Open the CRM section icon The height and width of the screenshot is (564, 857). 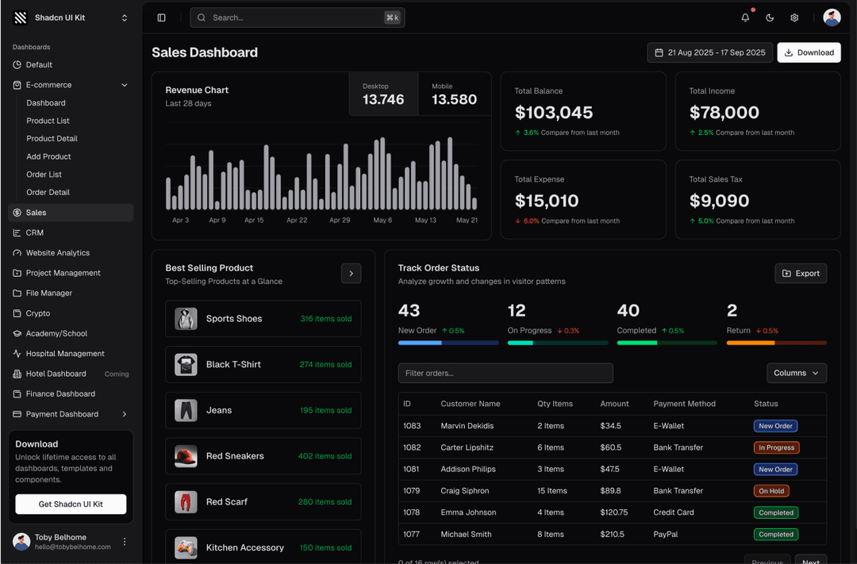tap(18, 232)
